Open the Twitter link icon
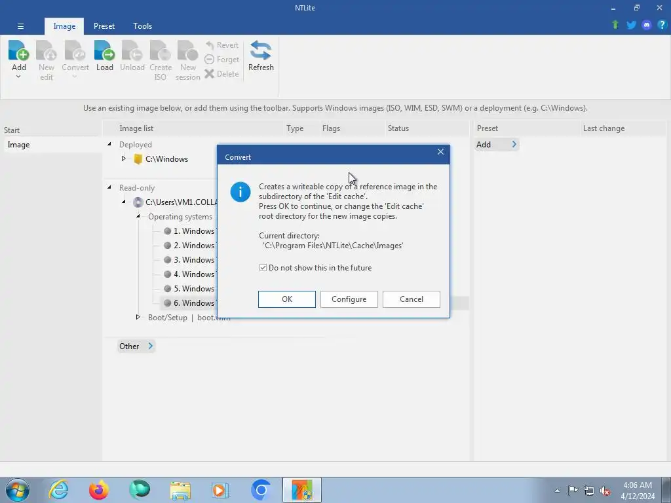The width and height of the screenshot is (671, 503). 631,25
